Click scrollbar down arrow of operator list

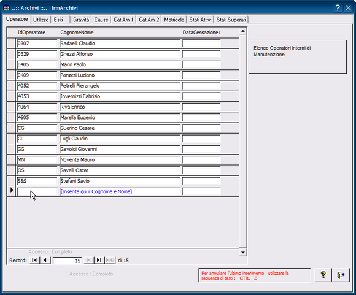(243, 252)
